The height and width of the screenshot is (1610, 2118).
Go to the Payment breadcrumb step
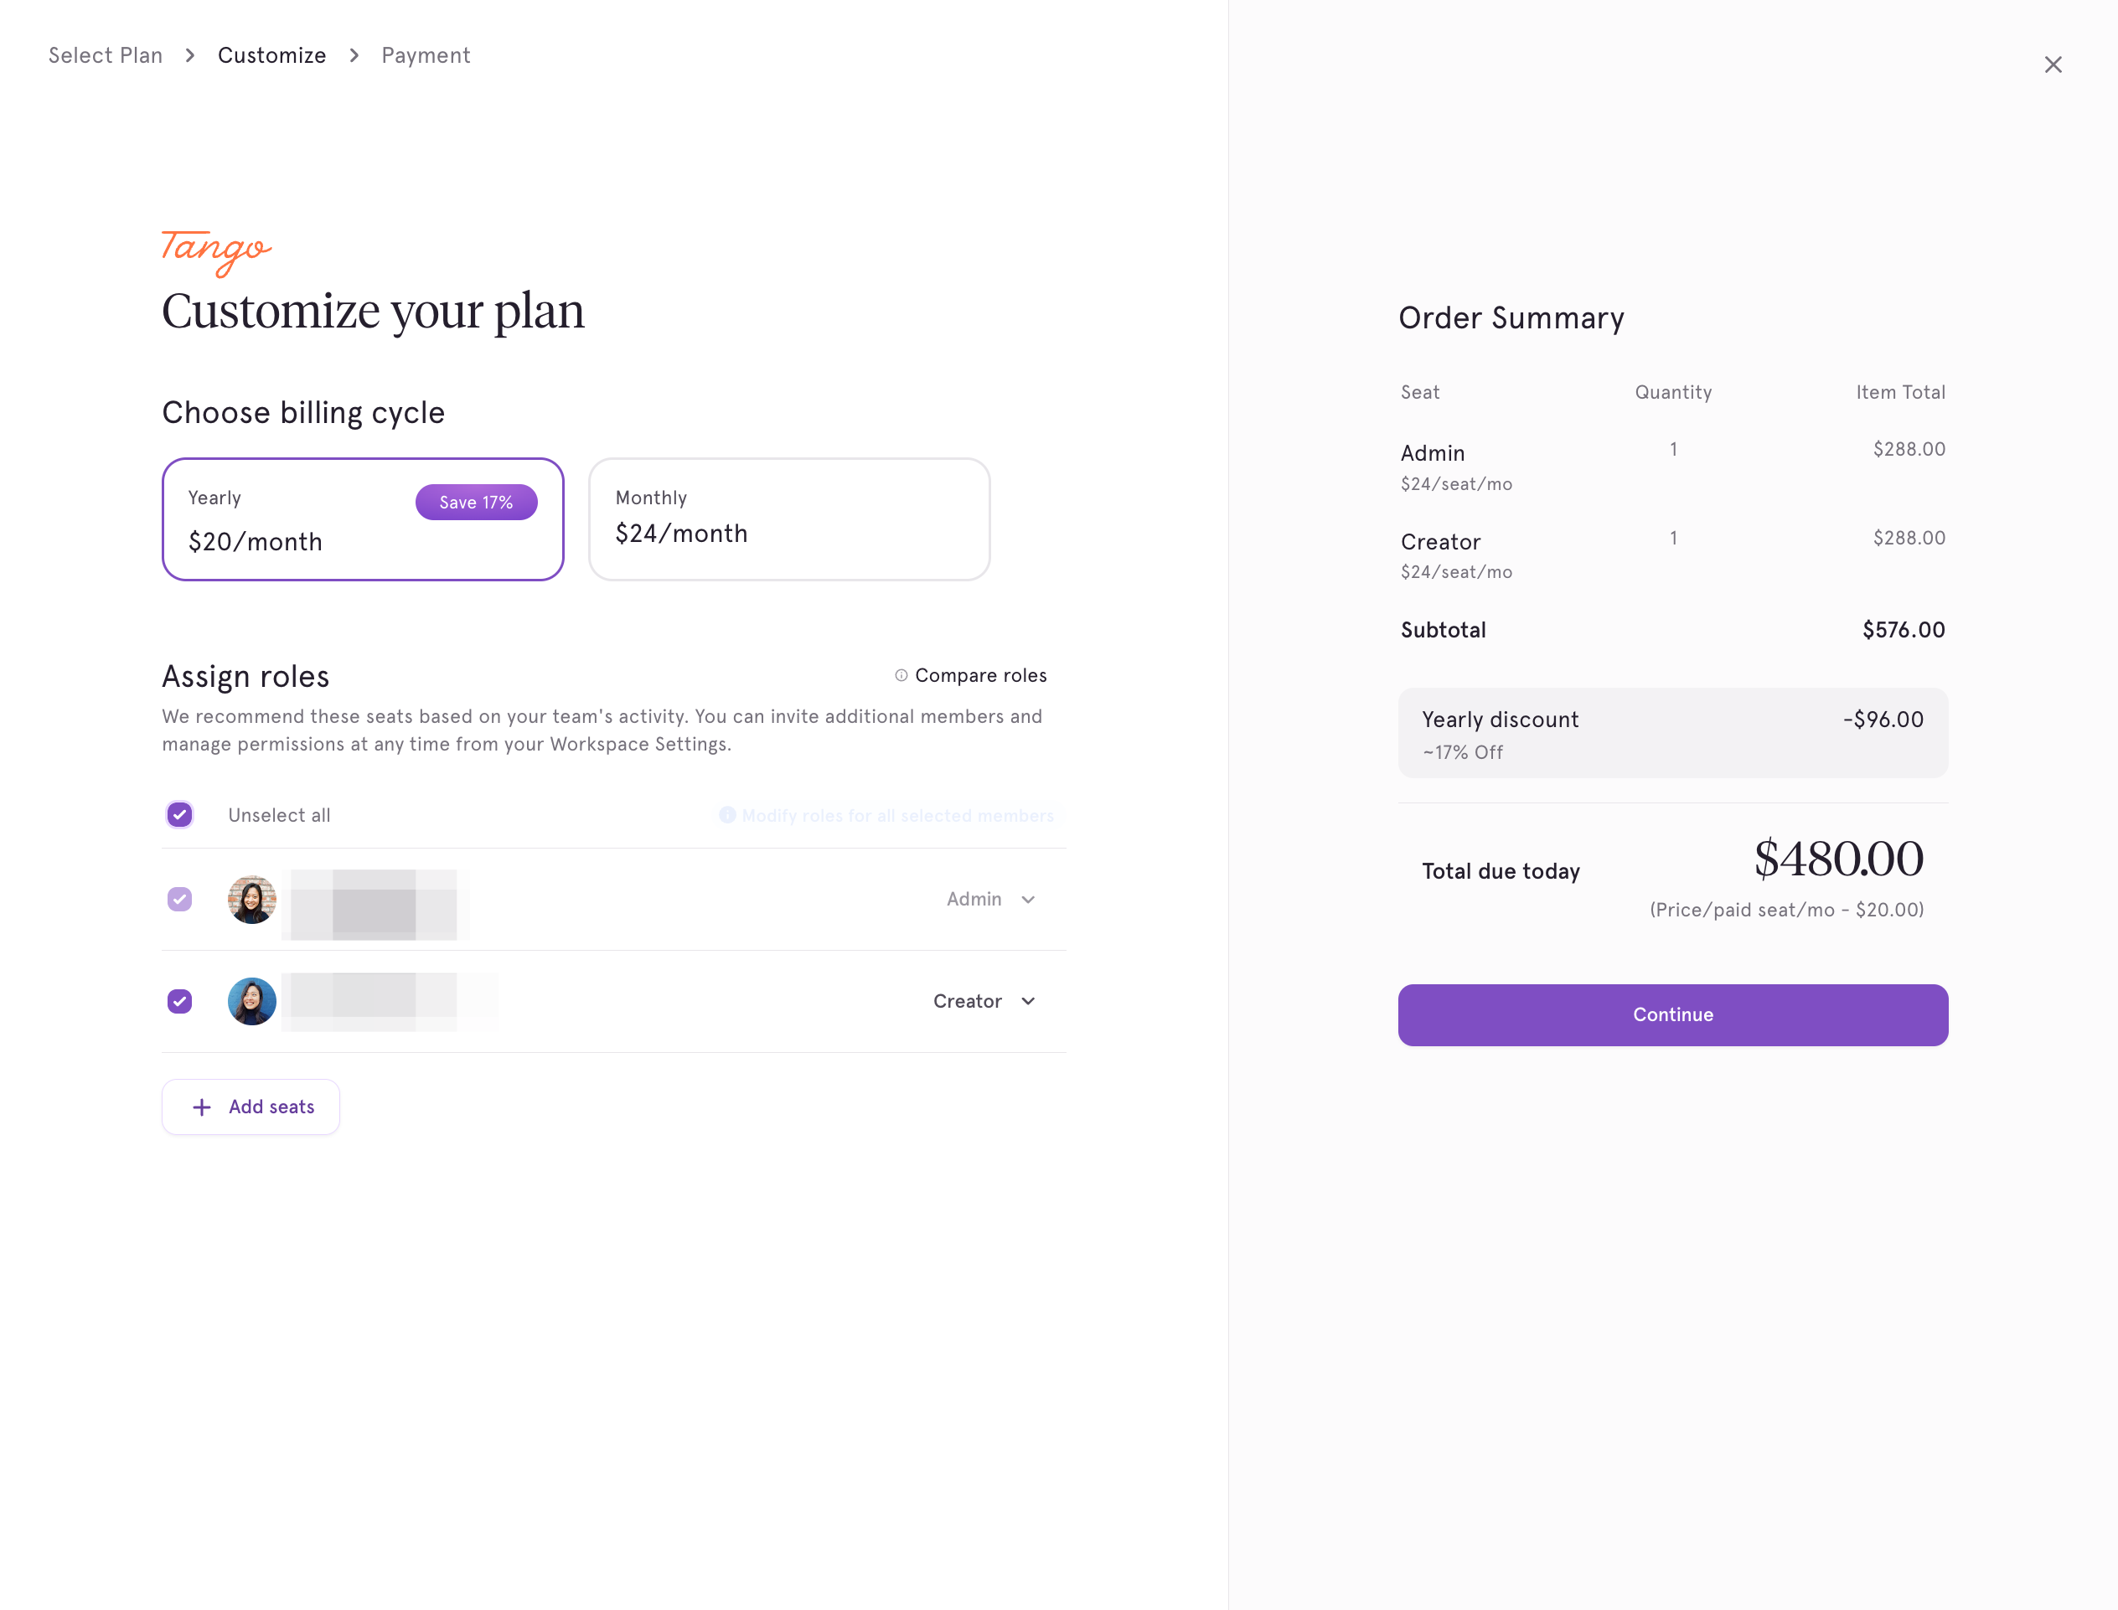pyautogui.click(x=426, y=55)
